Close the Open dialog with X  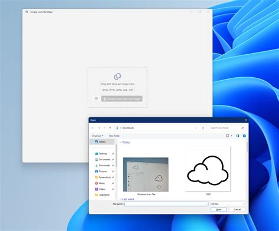[x=246, y=120]
